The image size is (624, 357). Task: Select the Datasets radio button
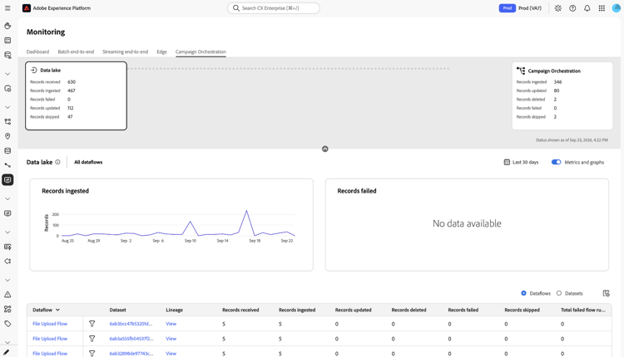(x=559, y=293)
